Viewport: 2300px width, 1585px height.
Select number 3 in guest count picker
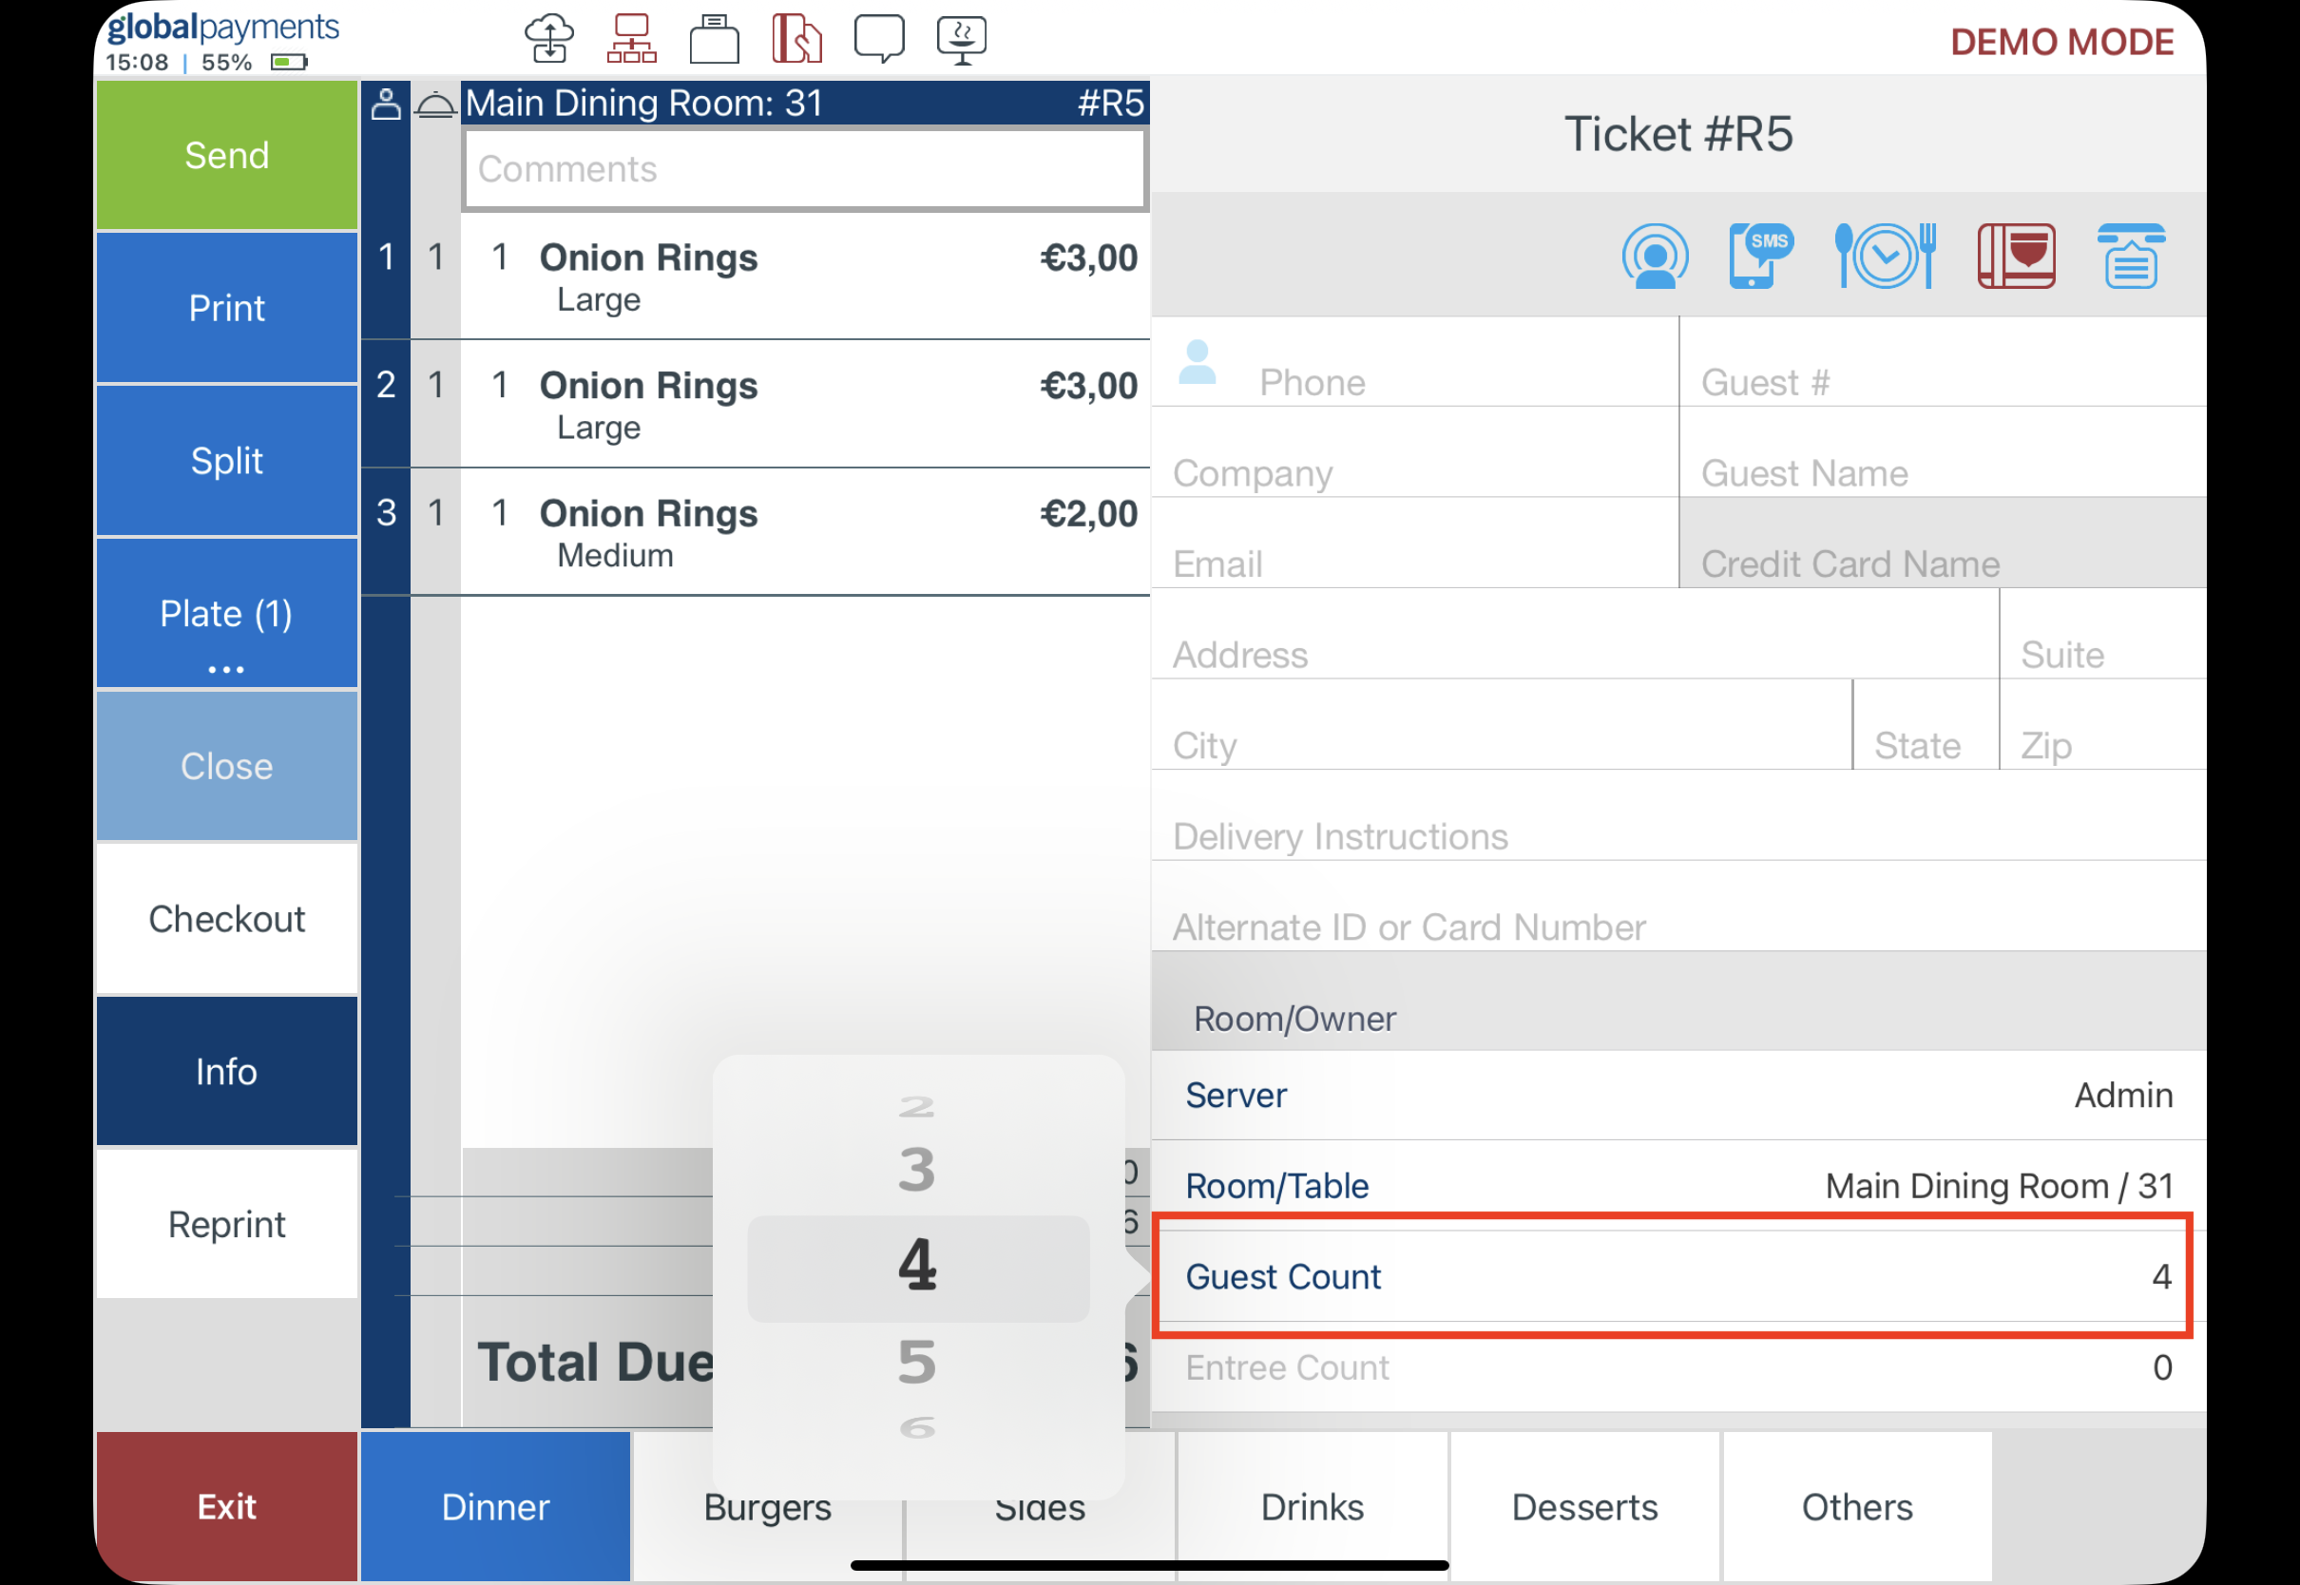916,1169
